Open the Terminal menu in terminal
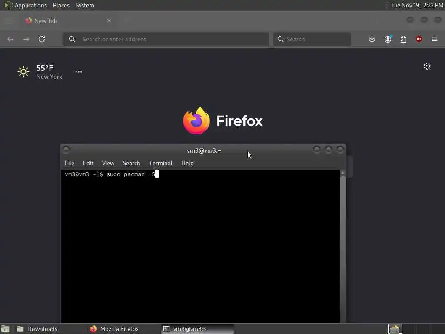Image resolution: width=445 pixels, height=334 pixels. pos(161,164)
